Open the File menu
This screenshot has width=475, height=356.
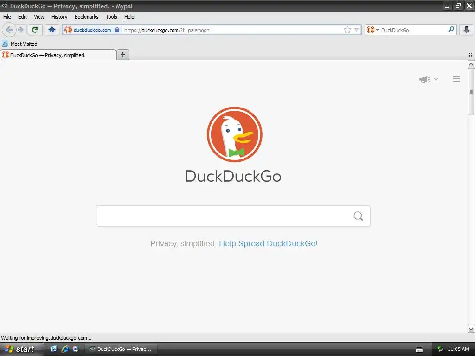click(7, 17)
